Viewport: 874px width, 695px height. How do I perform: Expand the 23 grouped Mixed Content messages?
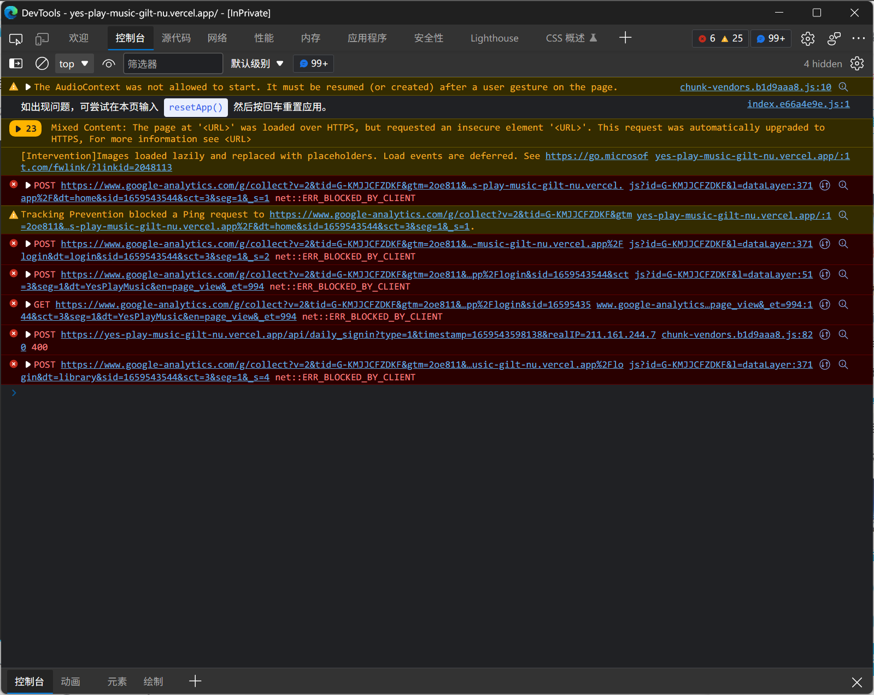25,129
